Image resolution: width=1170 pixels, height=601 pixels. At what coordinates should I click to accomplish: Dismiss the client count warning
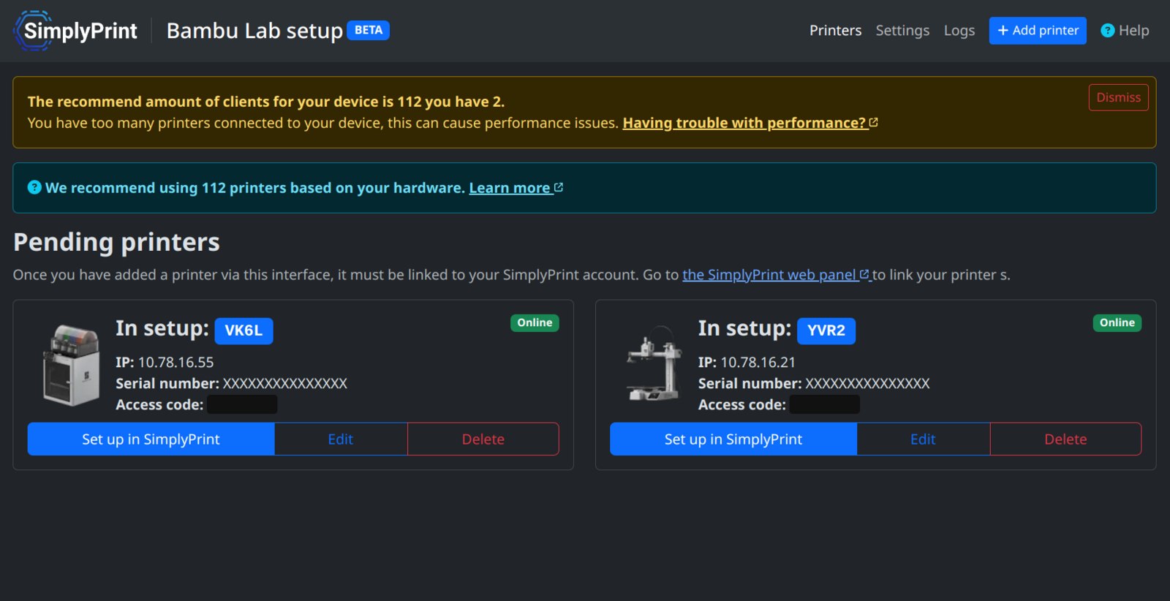[x=1118, y=97]
